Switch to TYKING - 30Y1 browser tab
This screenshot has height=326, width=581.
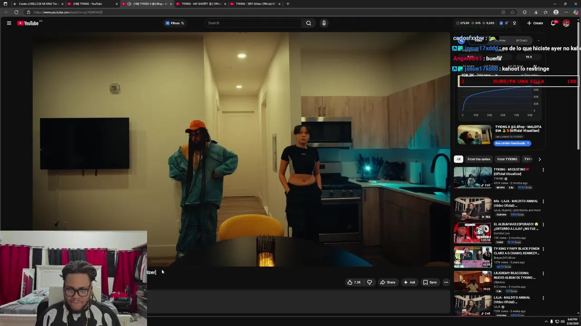254,4
